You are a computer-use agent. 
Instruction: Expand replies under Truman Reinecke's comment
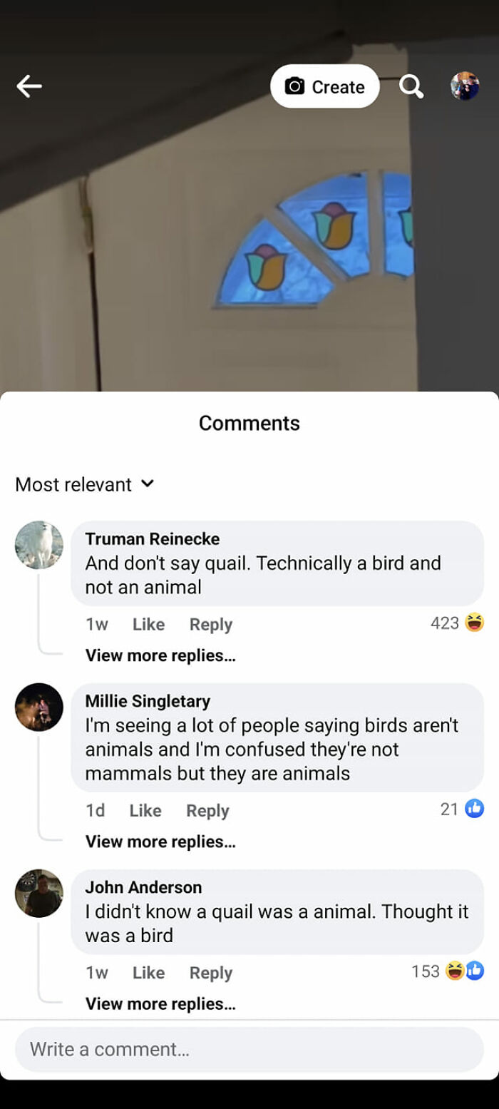pos(160,655)
